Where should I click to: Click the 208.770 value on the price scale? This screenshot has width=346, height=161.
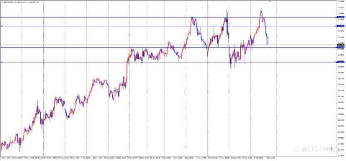click(341, 79)
